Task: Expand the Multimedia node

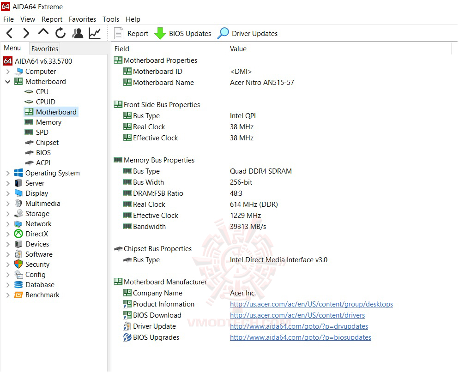Action: [8, 204]
